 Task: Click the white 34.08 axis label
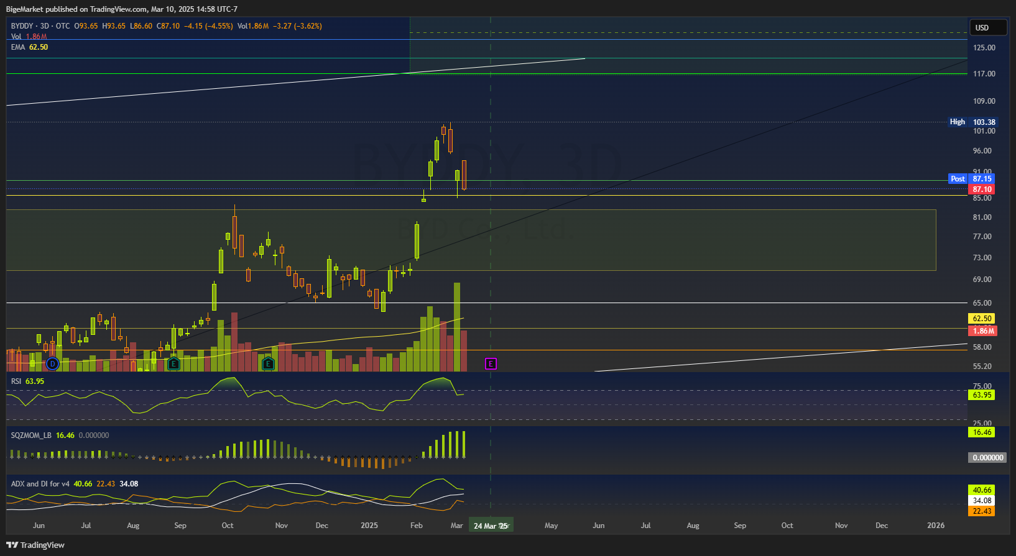982,501
